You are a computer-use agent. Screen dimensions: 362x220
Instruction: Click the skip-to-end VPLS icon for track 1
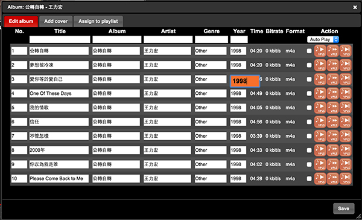[x=345, y=51]
